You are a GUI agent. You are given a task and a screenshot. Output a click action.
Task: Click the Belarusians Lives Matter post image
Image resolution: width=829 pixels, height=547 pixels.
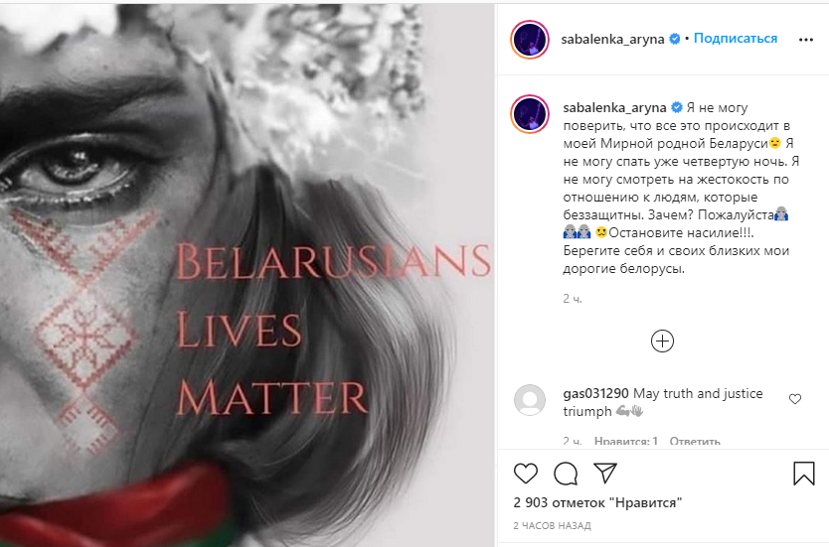[x=247, y=275]
